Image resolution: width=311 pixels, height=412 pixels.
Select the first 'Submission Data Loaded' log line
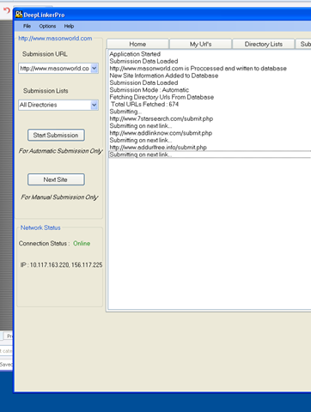click(x=143, y=61)
